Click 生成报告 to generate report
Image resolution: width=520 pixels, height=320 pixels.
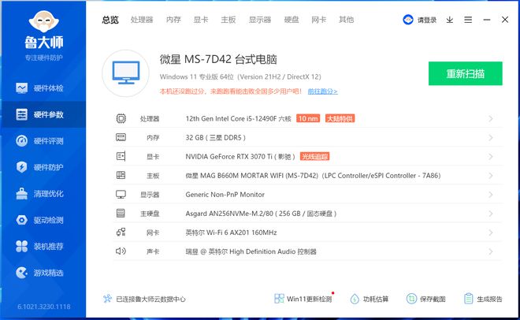pos(481,299)
